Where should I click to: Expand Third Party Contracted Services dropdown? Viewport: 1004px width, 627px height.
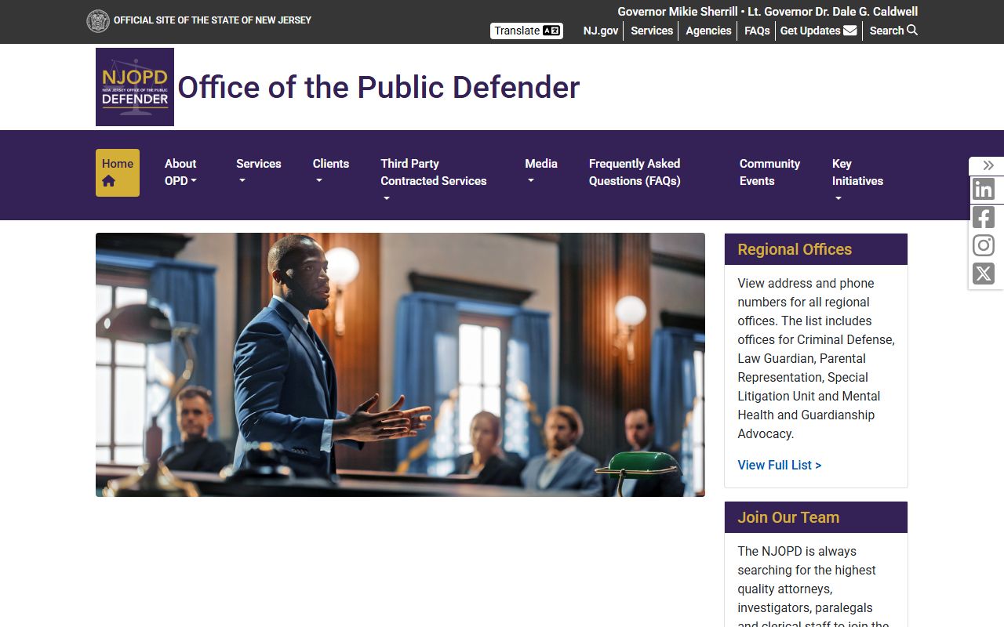tap(434, 180)
